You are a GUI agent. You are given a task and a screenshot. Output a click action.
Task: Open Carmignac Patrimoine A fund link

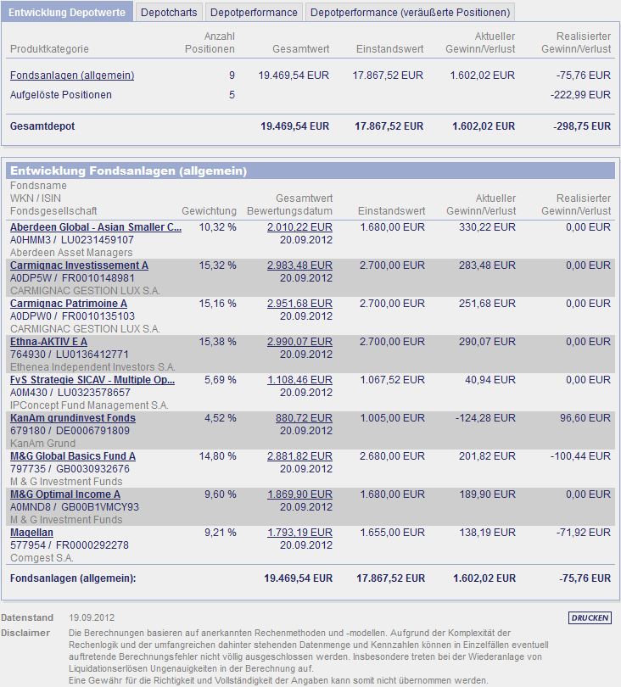tap(69, 303)
